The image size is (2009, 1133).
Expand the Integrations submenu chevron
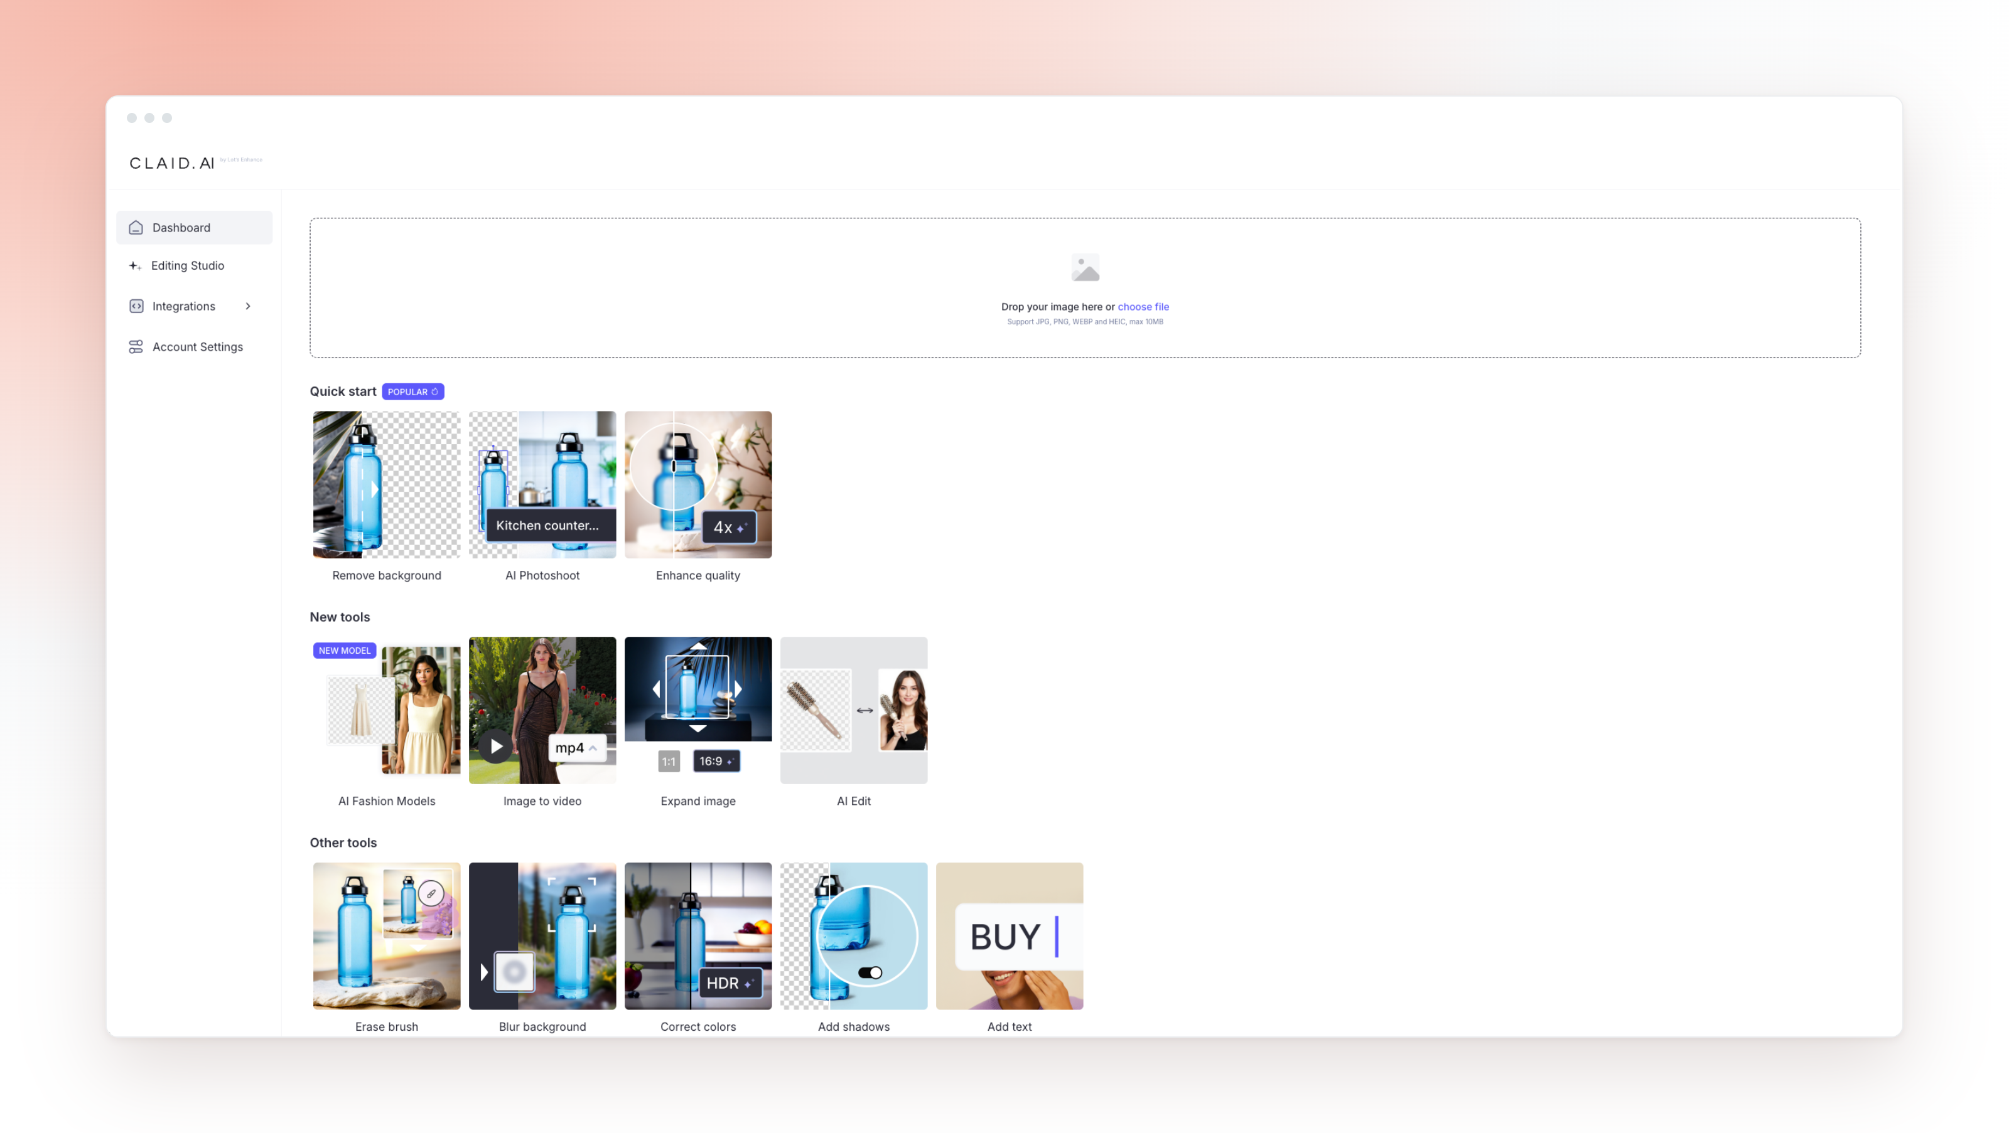click(x=248, y=306)
